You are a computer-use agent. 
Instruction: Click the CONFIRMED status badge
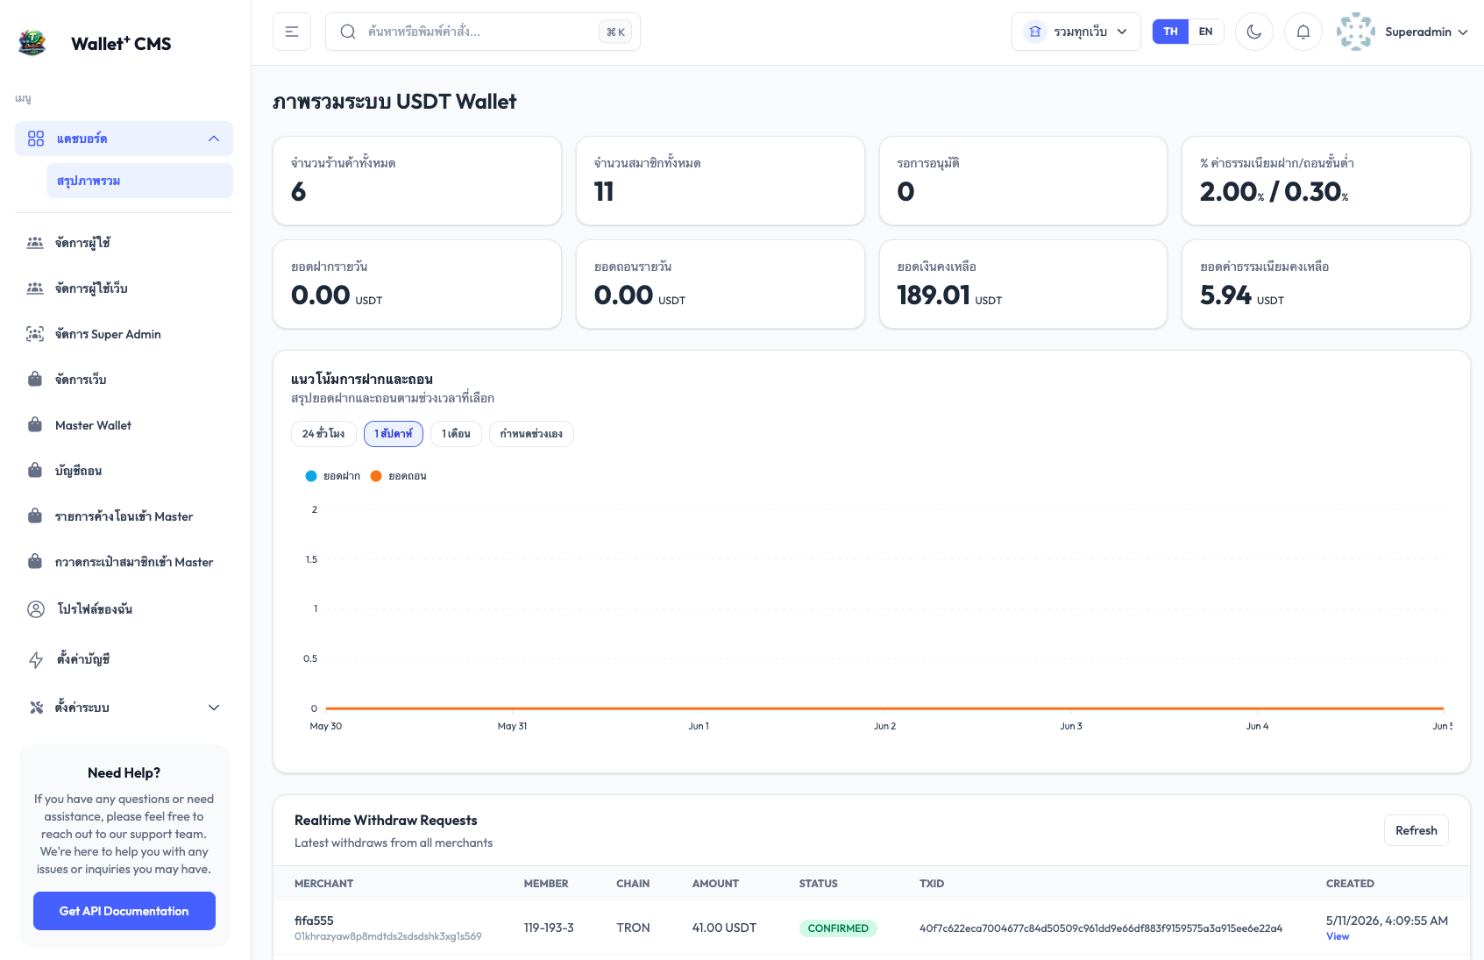838,928
